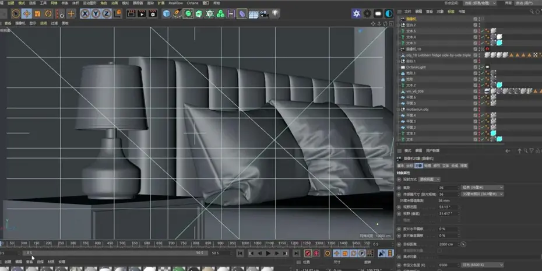Click the target distance field 2000 cm
This screenshot has height=271, width=542.
click(448, 244)
